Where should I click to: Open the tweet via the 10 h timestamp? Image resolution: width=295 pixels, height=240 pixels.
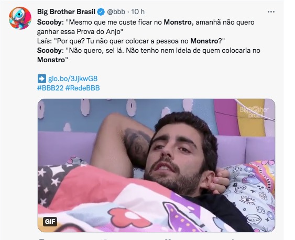[x=138, y=12]
